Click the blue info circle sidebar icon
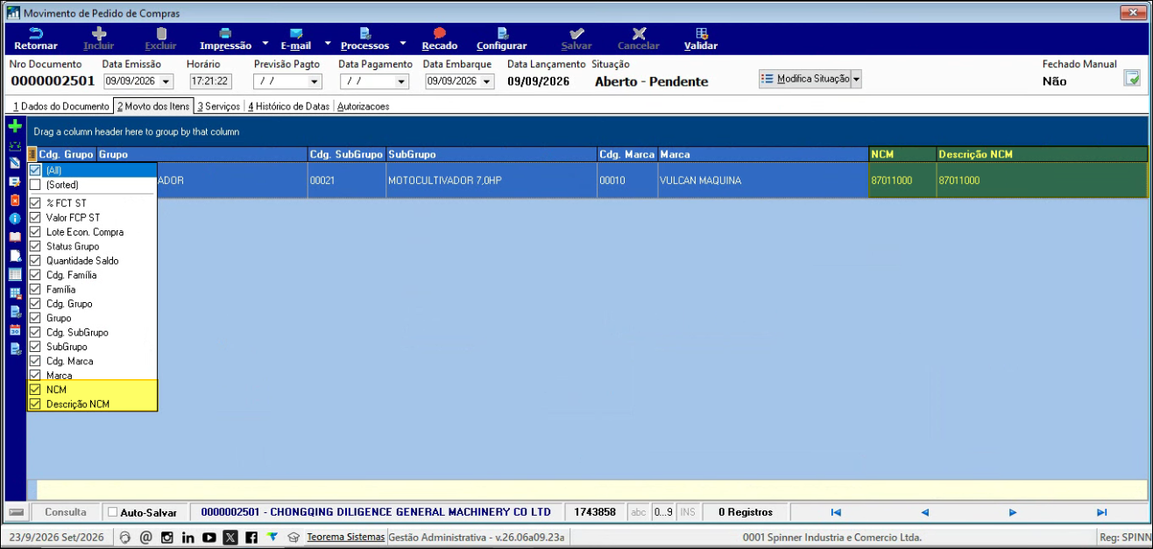The image size is (1153, 549). (15, 218)
